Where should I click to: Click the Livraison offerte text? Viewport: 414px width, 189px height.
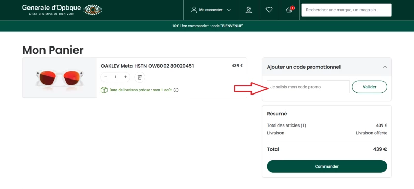coord(371,133)
